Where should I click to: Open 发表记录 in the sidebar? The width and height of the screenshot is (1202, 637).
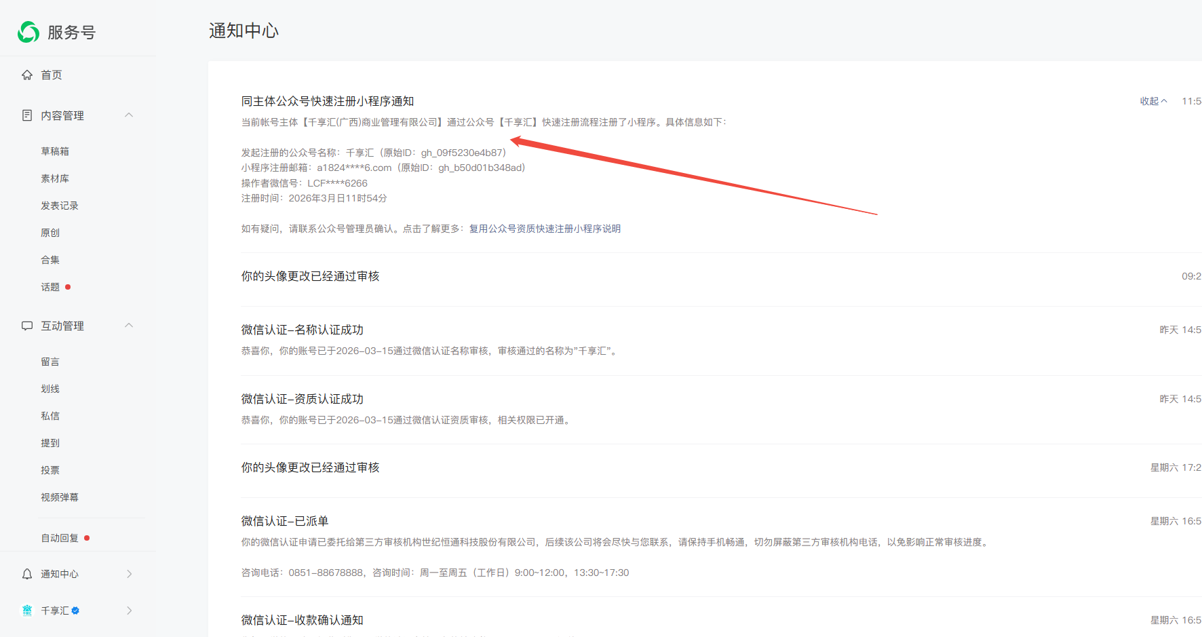coord(60,206)
